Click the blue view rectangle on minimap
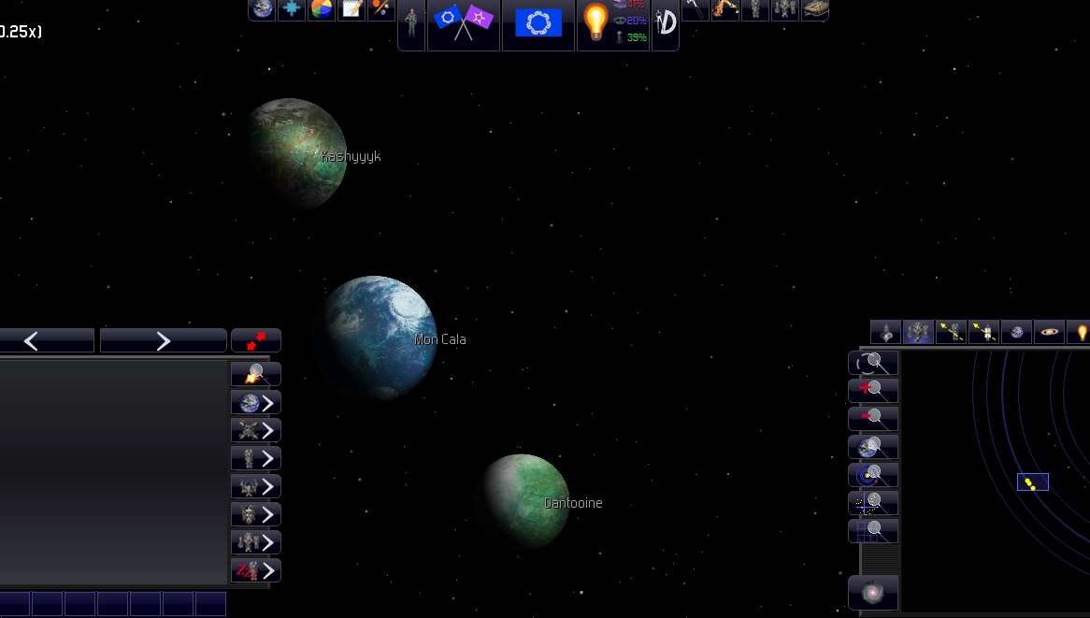The width and height of the screenshot is (1090, 618). (x=1032, y=481)
